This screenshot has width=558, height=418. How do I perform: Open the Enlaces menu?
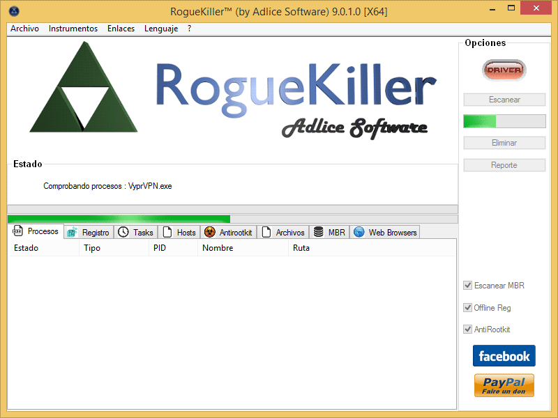[121, 29]
